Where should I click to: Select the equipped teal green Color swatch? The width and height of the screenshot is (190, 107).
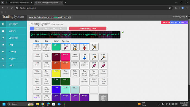click(56, 47)
